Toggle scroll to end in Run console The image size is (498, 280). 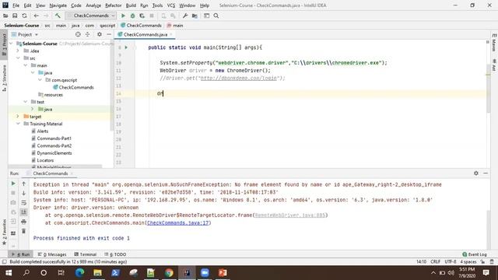(23, 212)
